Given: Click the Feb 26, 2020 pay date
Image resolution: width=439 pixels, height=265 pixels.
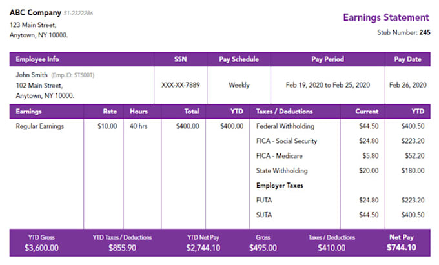Looking at the screenshot, I should (x=408, y=85).
